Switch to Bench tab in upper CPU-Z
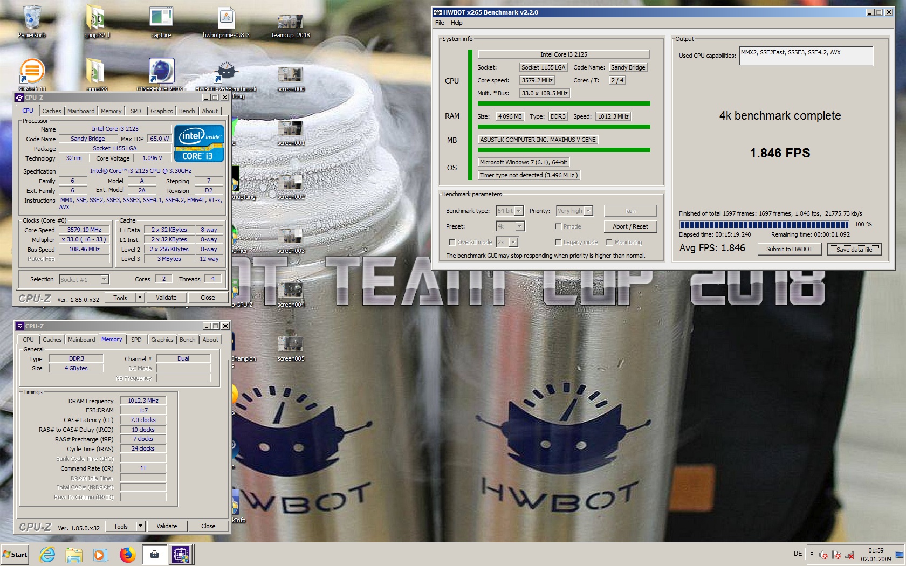Viewport: 906px width, 566px height. pos(187,111)
